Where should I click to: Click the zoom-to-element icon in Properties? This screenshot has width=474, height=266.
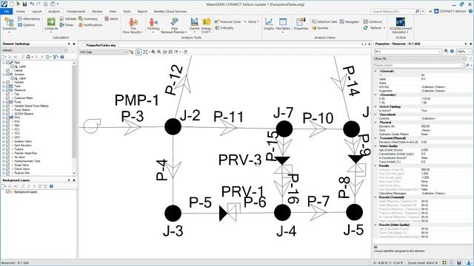click(x=446, y=52)
